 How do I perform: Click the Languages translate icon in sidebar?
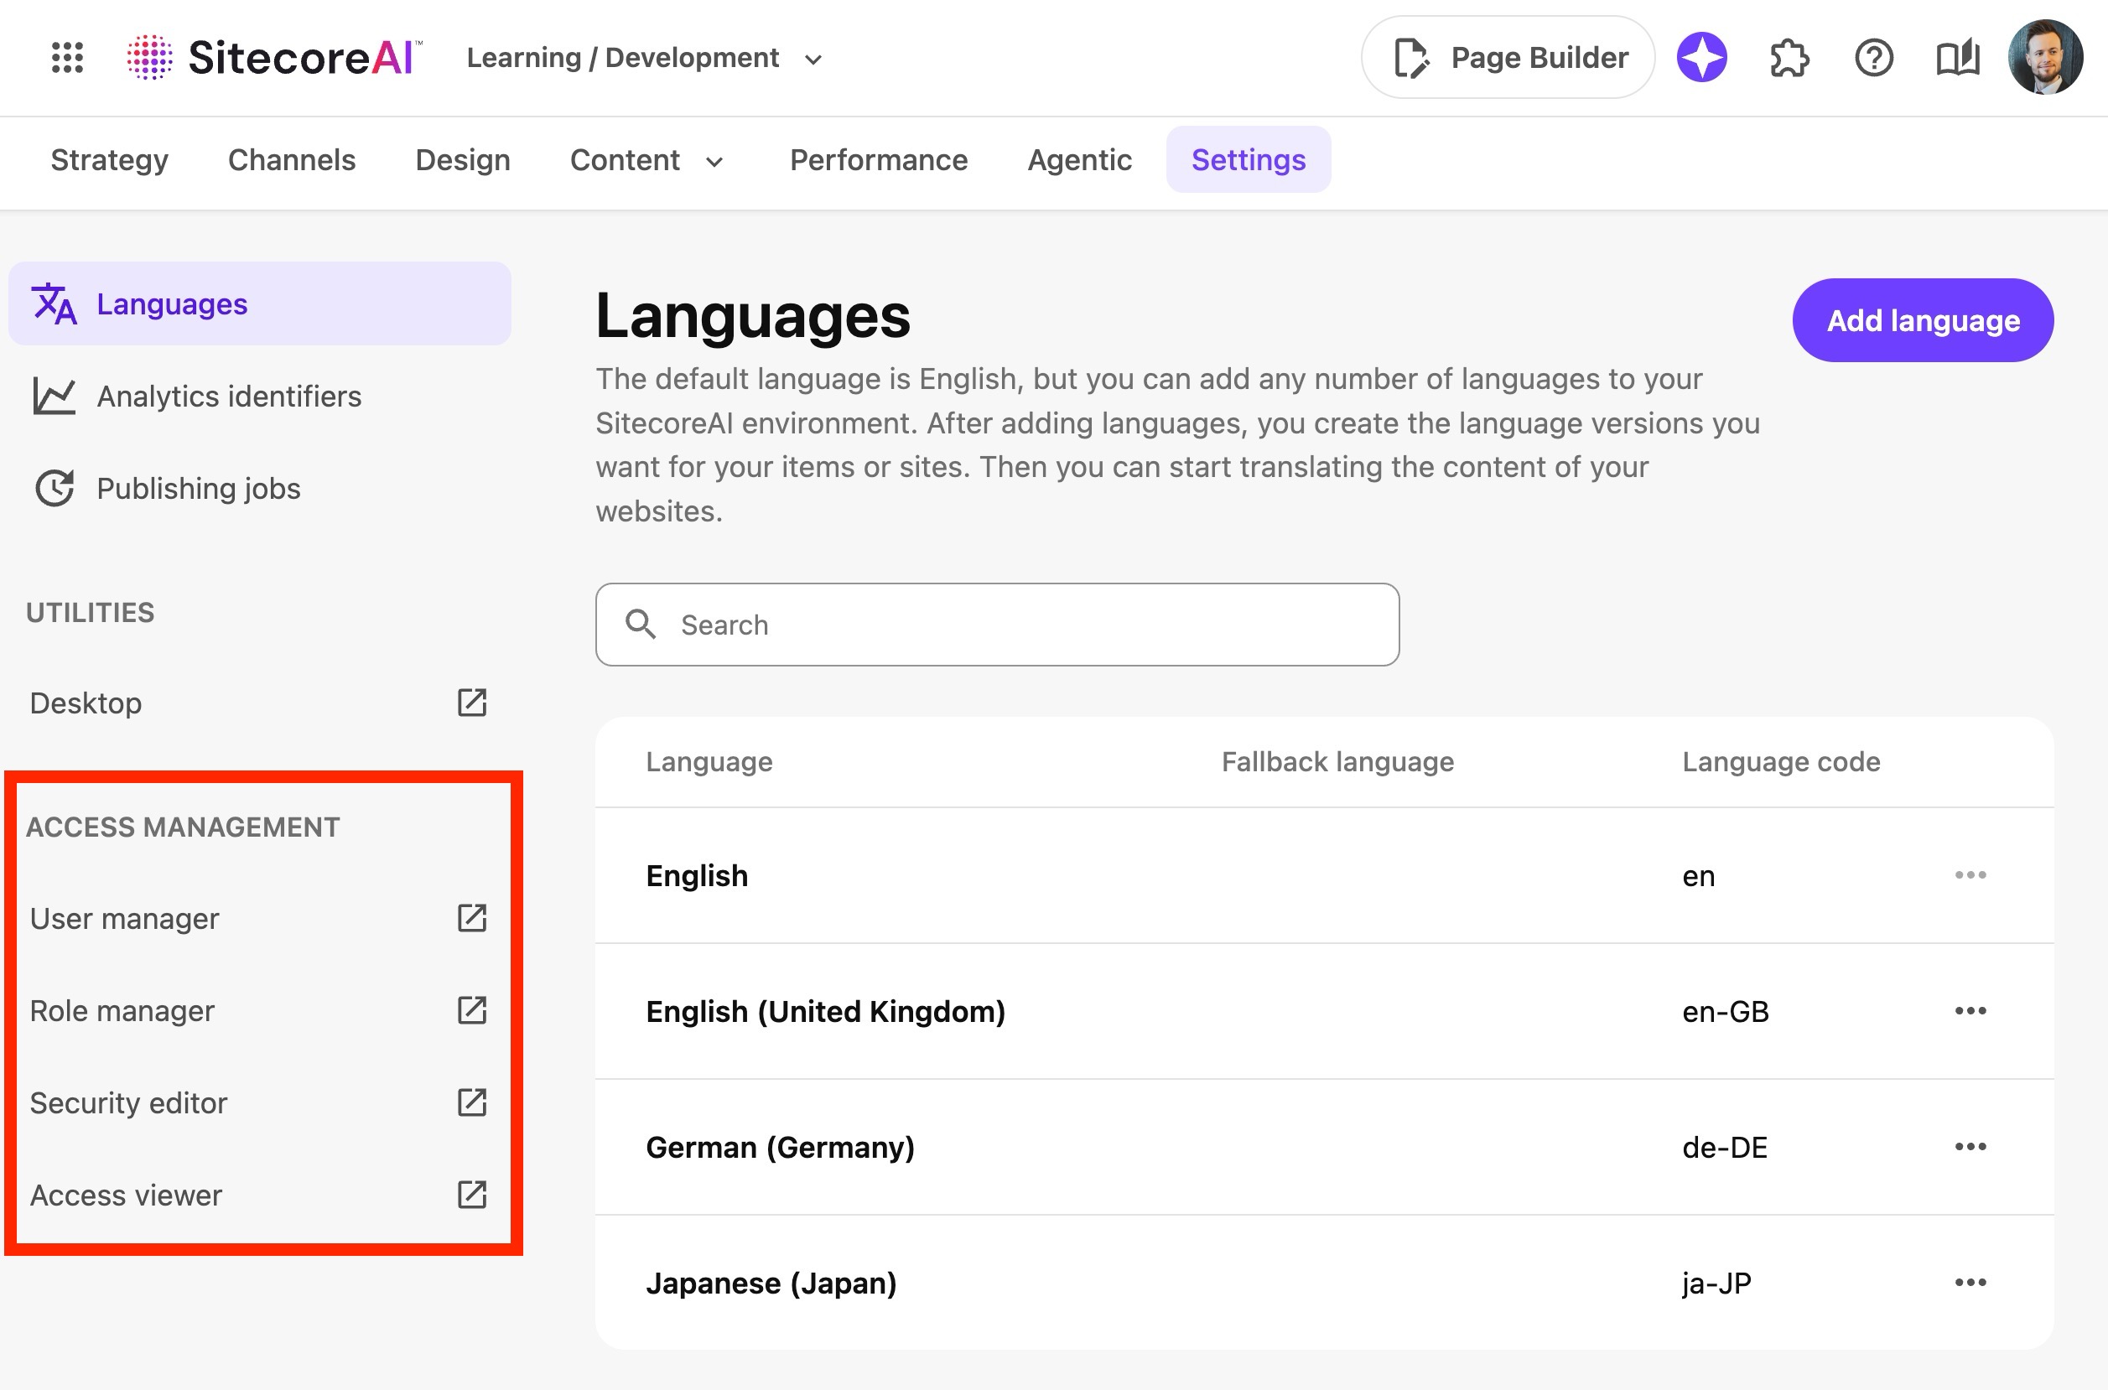click(54, 303)
